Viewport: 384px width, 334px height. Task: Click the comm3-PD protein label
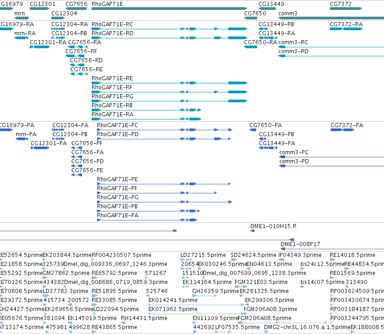[x=294, y=161]
